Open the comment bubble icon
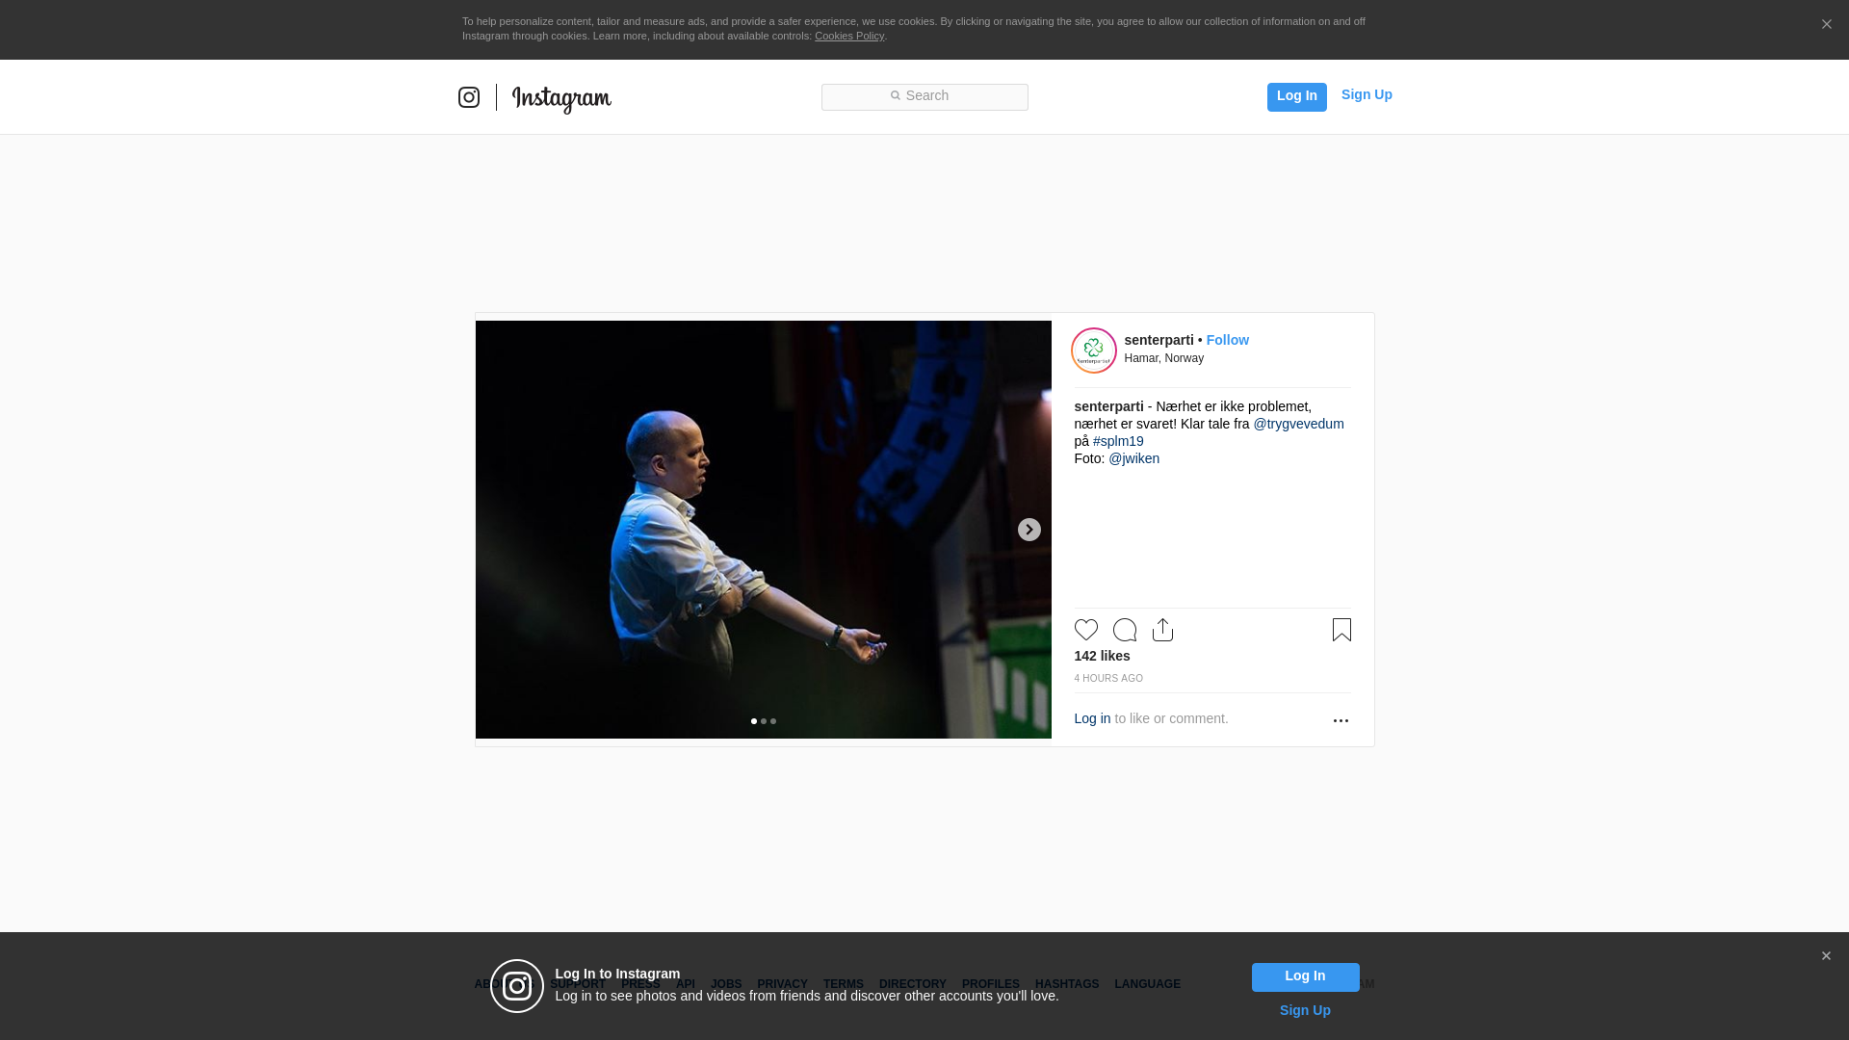Viewport: 1849px width, 1040px height. pyautogui.click(x=1124, y=630)
